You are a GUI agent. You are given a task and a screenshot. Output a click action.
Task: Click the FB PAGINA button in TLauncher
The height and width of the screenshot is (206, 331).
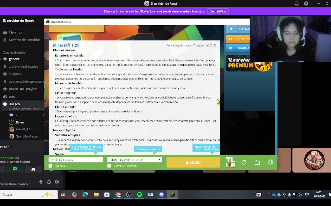coord(238,48)
